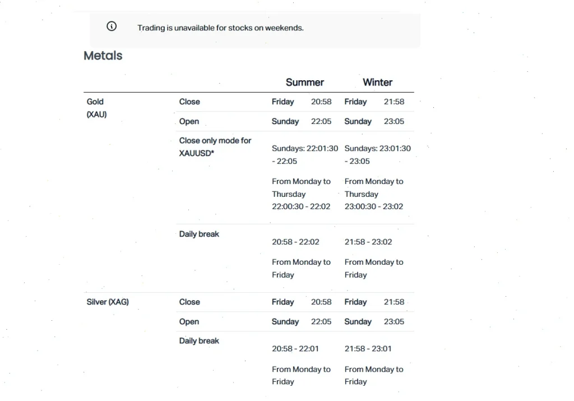The image size is (574, 401).
Task: Click the info icon beside the trading notice
Action: (x=112, y=26)
